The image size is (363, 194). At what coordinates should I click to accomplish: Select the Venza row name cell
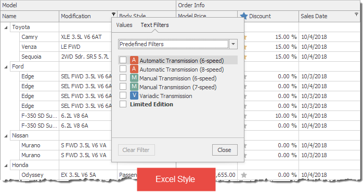point(39,47)
